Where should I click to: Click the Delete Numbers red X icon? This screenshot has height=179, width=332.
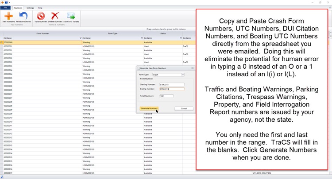tap(55, 16)
